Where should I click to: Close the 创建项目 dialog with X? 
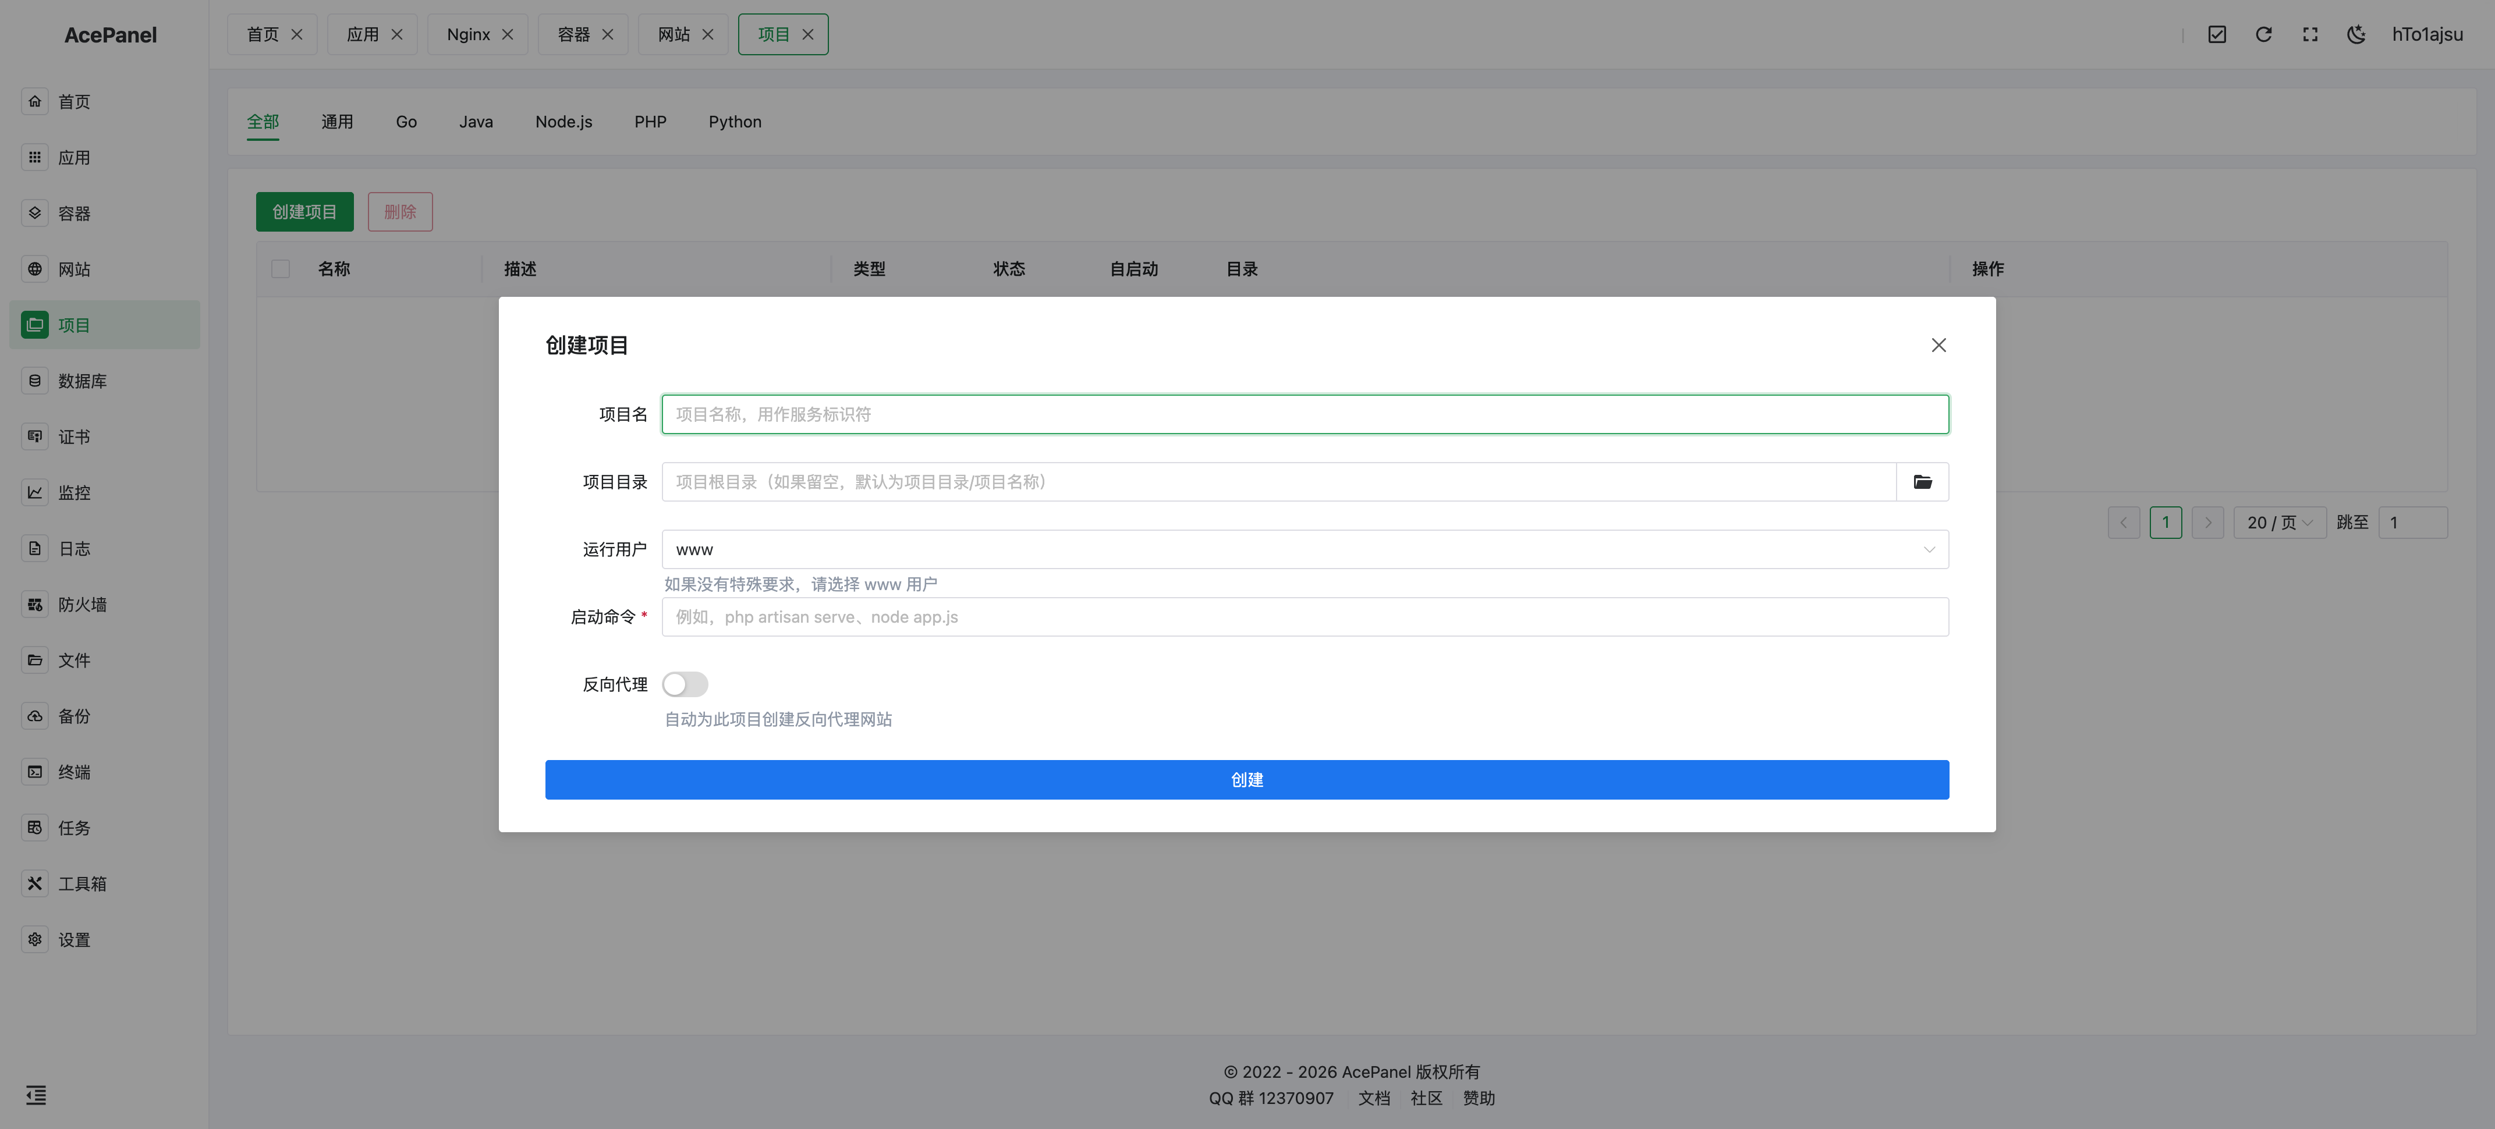click(x=1938, y=346)
